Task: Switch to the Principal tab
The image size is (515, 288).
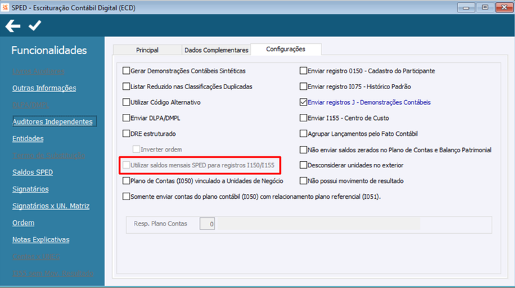Action: point(147,50)
